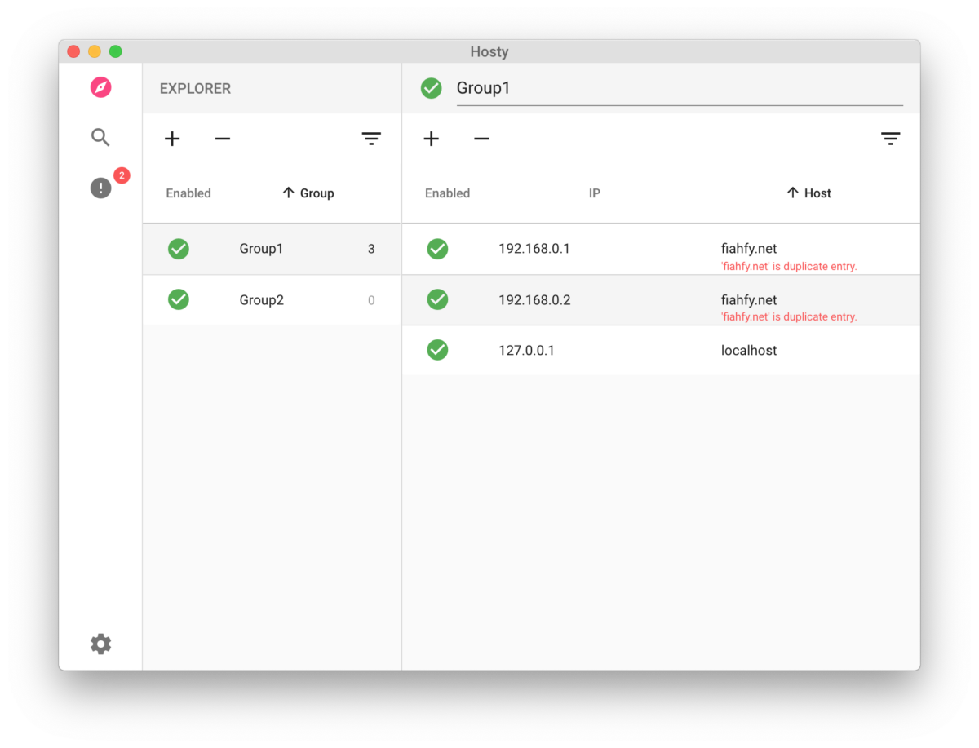Viewport: 979px width, 748px height.
Task: Sort entries by the IP column header
Action: [x=595, y=193]
